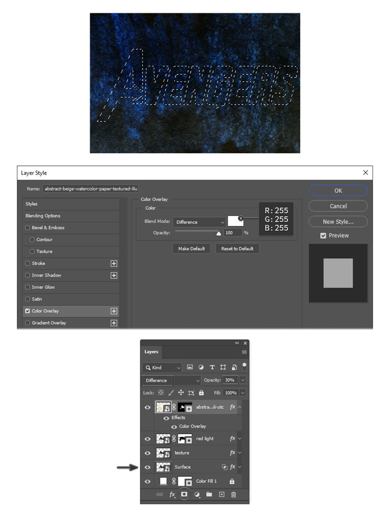The width and height of the screenshot is (389, 517).
Task: Select the Layers tab
Action: 151,352
